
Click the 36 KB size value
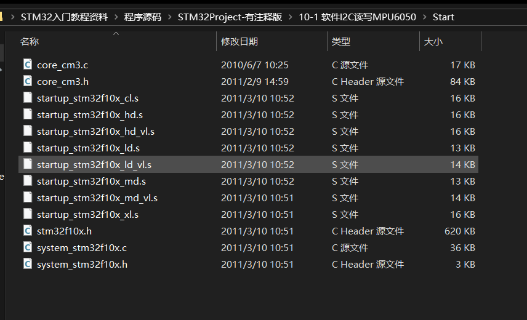(462, 248)
